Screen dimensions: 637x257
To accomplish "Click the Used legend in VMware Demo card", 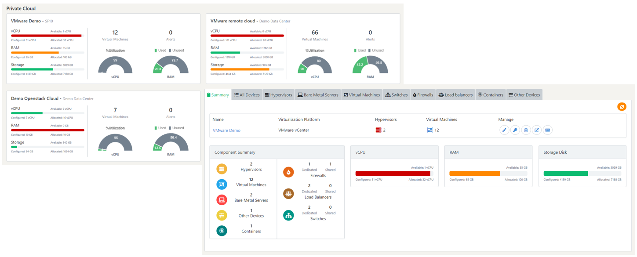I will [x=161, y=51].
